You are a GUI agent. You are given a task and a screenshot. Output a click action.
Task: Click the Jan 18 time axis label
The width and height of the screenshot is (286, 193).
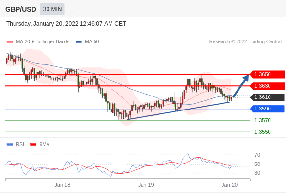pyautogui.click(x=63, y=185)
